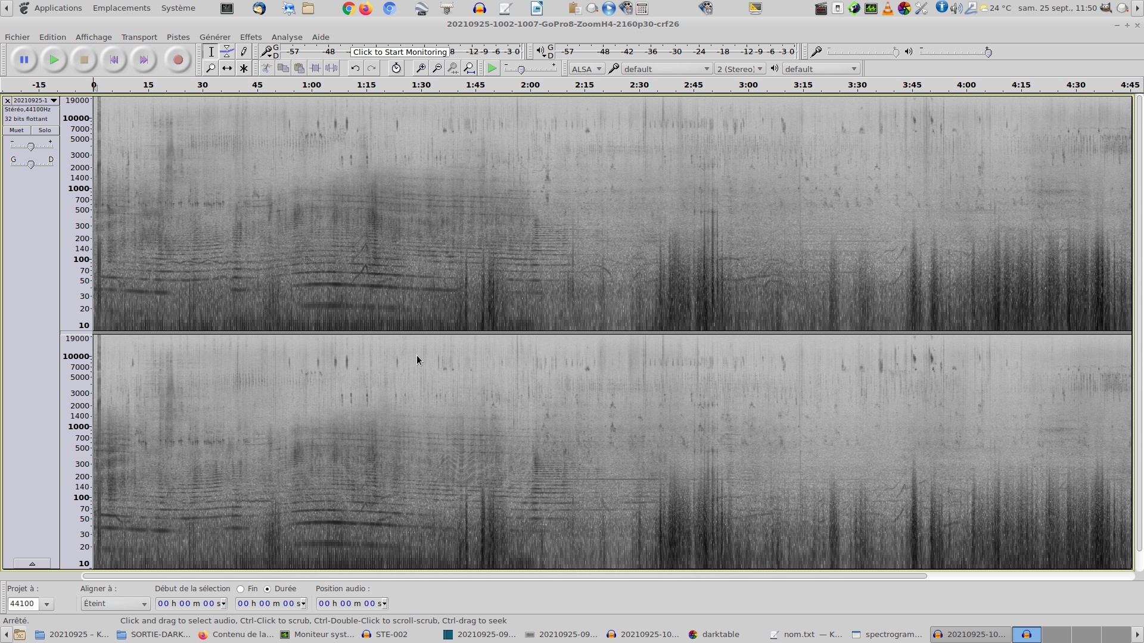Toggle the Muet button on track
Image resolution: width=1144 pixels, height=643 pixels.
(17, 130)
